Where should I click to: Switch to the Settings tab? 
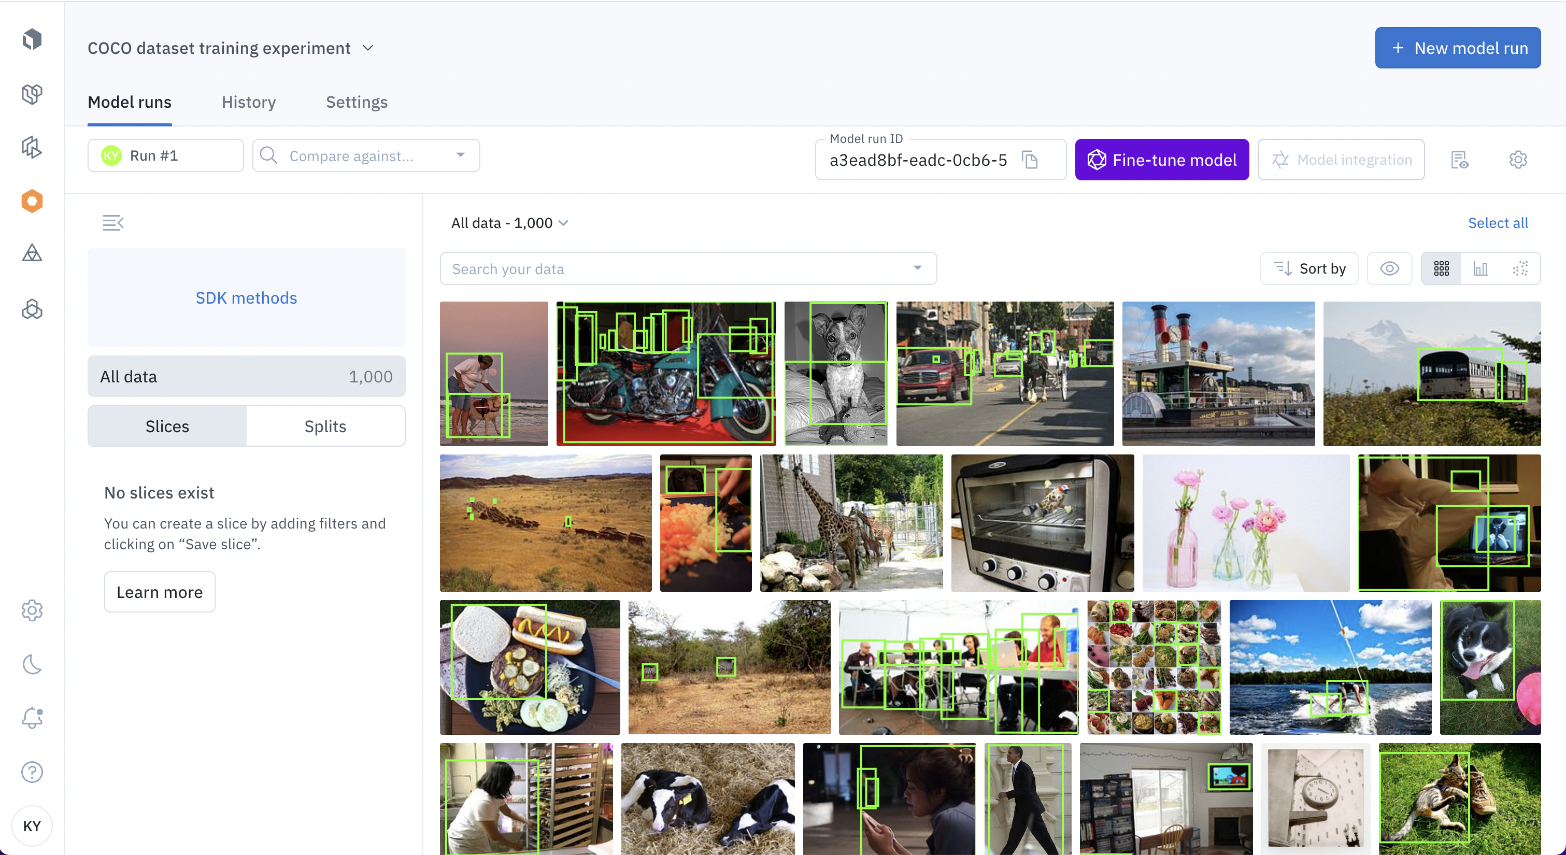pos(357,102)
